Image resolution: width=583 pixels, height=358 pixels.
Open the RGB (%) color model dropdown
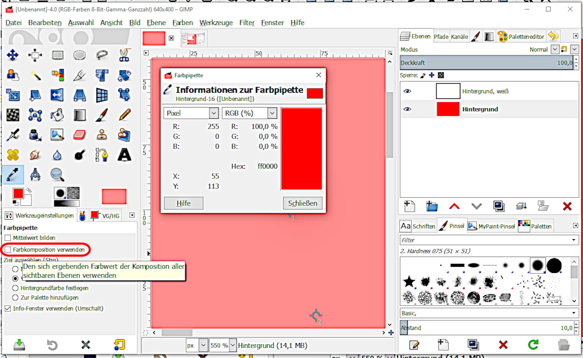click(x=249, y=113)
